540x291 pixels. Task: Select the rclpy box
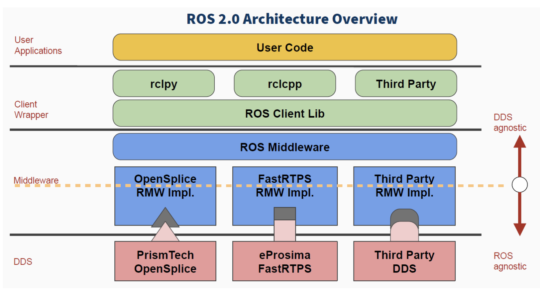point(164,84)
